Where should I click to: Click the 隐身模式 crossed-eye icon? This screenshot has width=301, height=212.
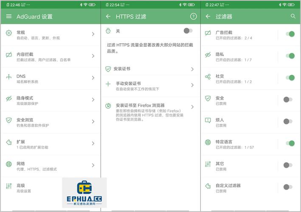(x=8, y=98)
